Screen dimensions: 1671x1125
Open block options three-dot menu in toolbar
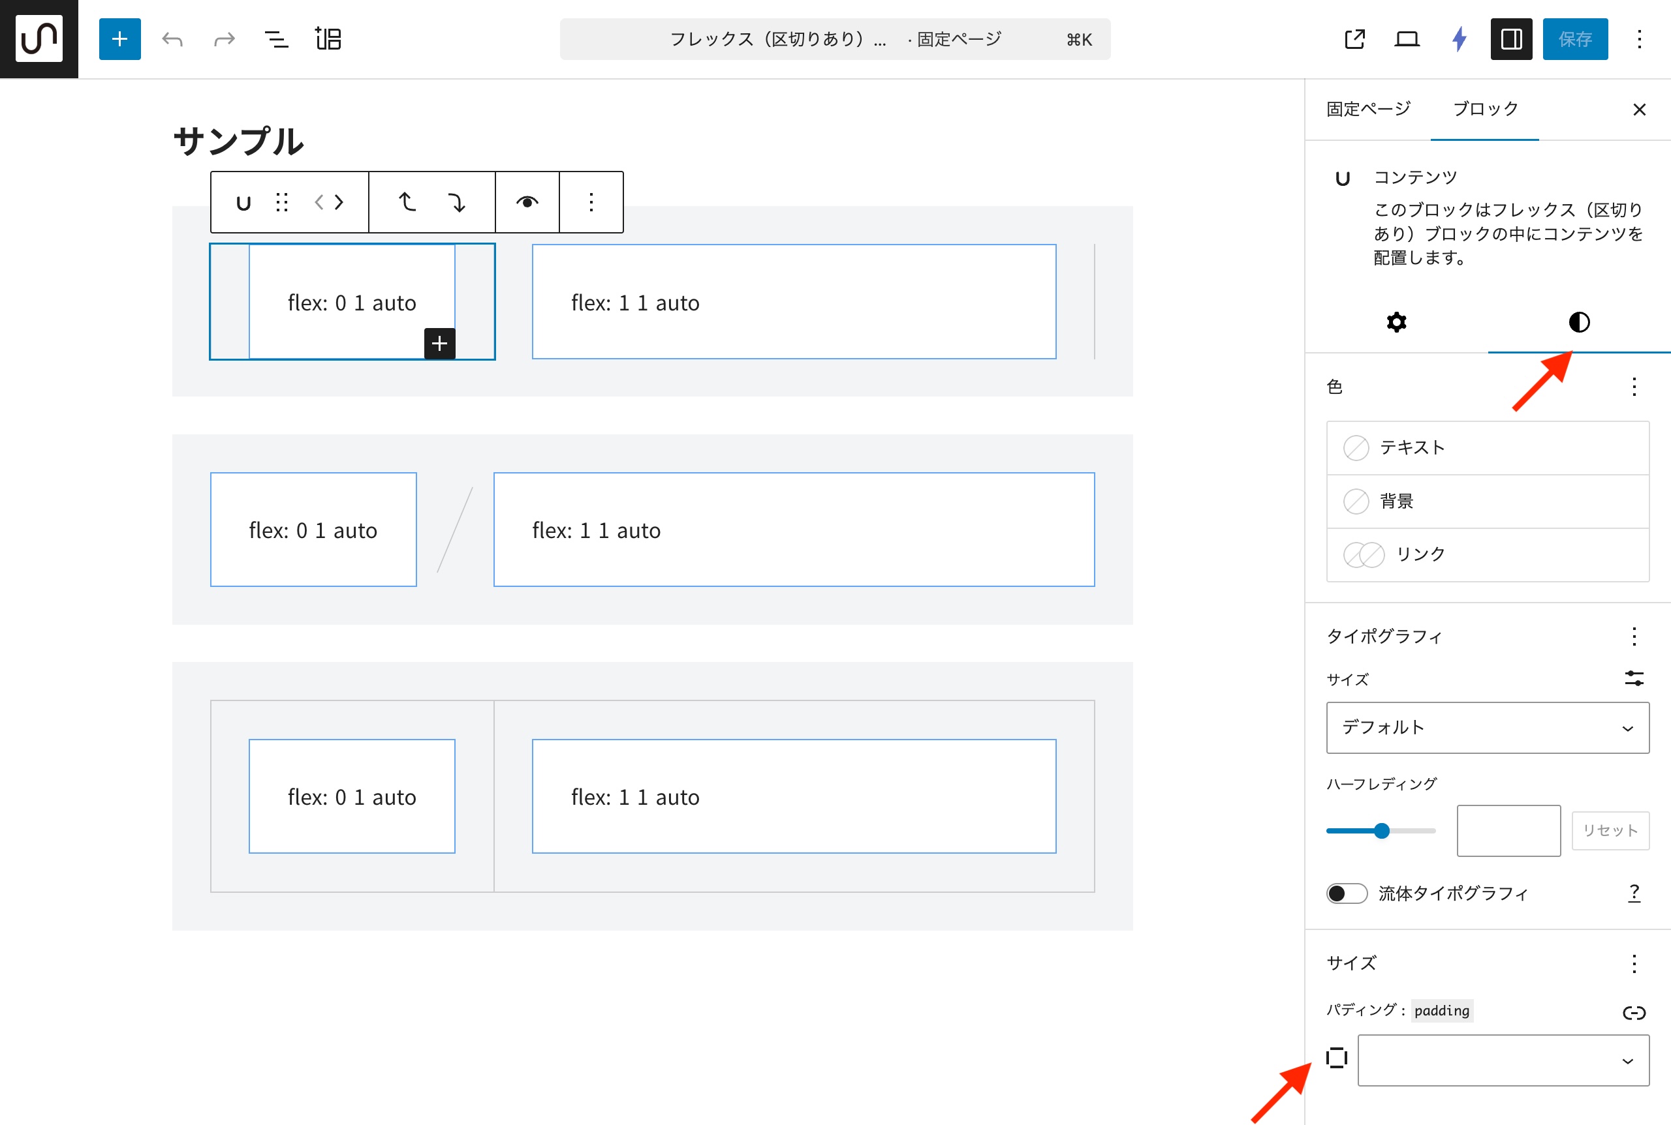[591, 203]
